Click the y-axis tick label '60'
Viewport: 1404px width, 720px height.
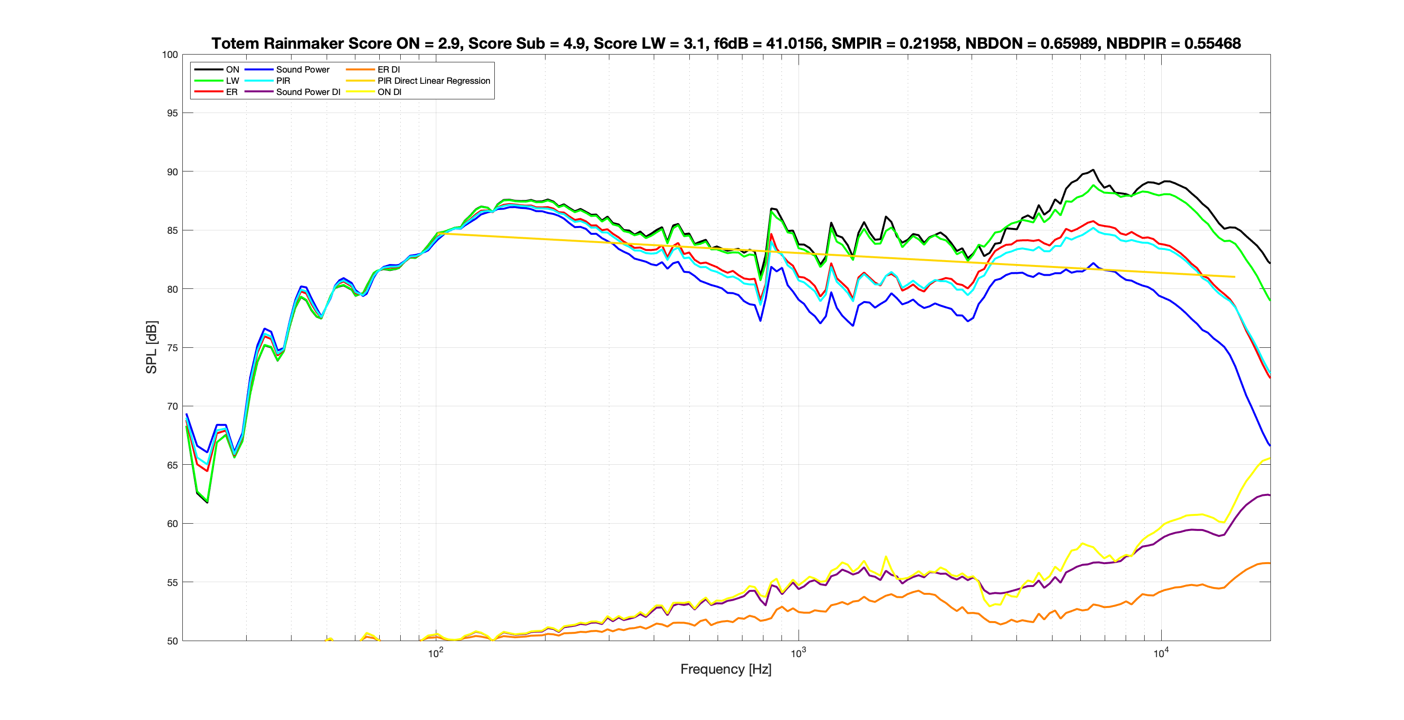tap(172, 524)
